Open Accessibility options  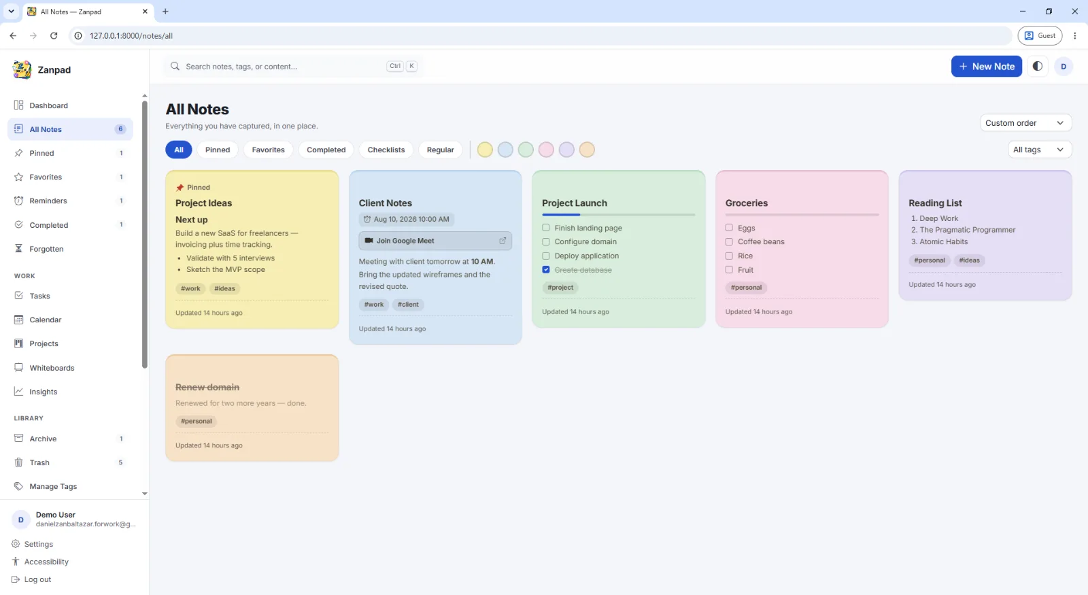[x=39, y=562]
